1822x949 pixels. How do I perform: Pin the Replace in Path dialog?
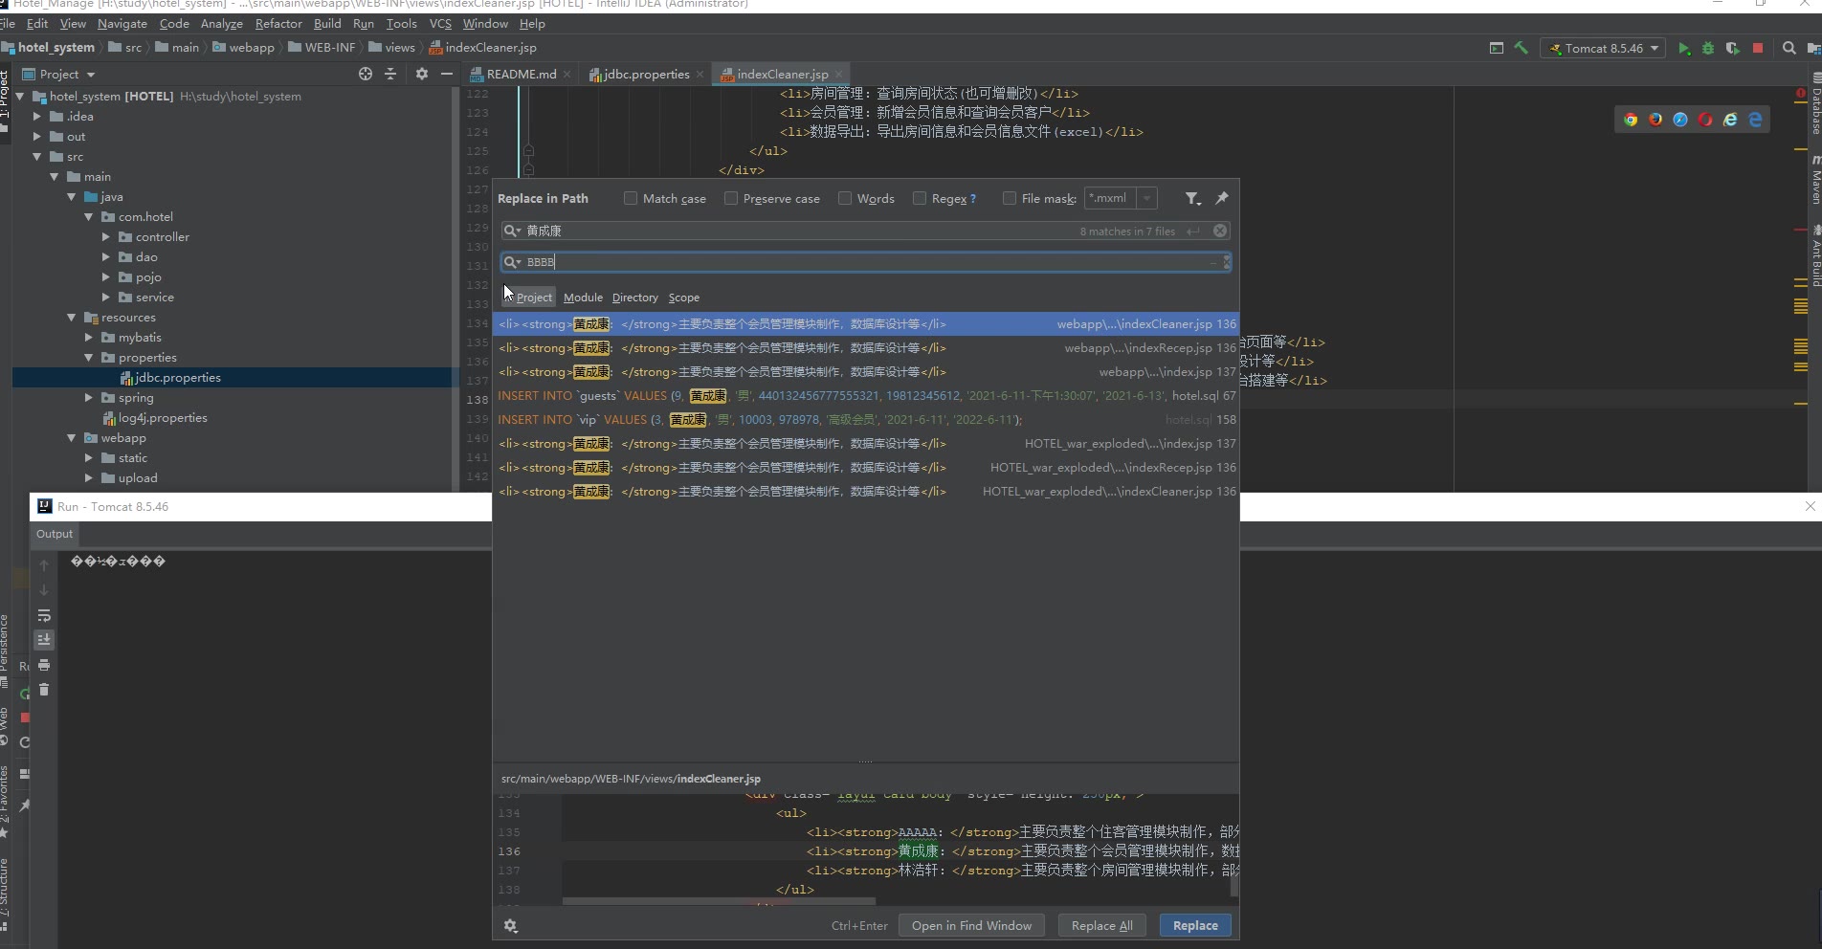1222,198
